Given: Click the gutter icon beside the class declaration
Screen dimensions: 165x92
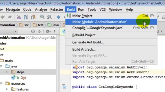Looking at the screenshot, I should pos(64,86).
